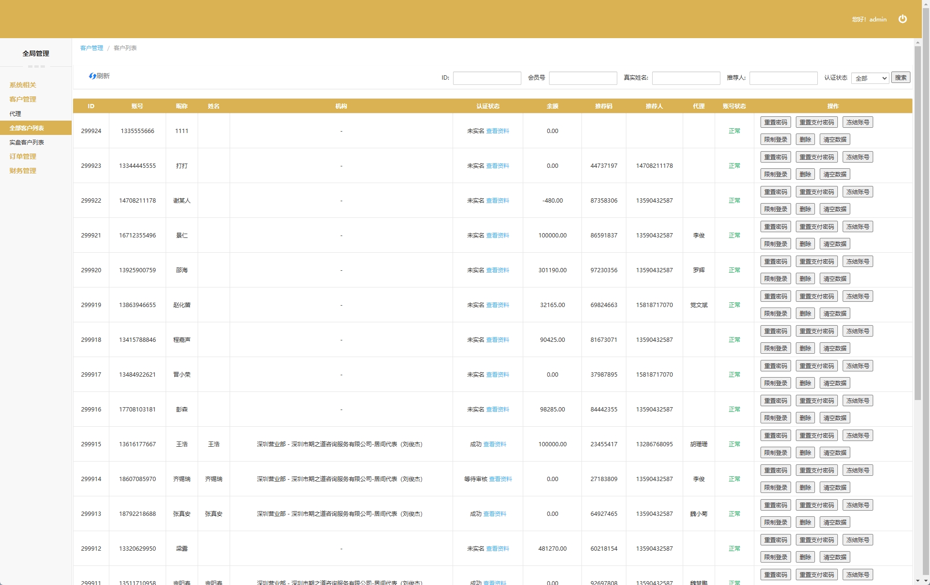Select 代理 sidebar menu item
Viewport: 930px width, 585px height.
click(x=15, y=113)
